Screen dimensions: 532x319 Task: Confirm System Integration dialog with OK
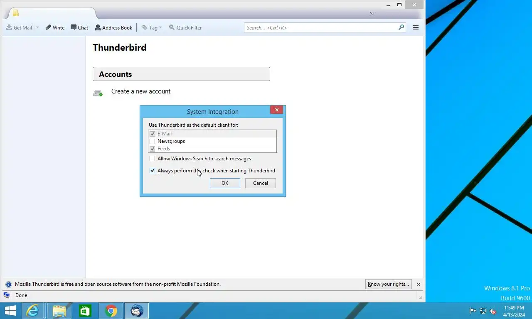tap(225, 183)
